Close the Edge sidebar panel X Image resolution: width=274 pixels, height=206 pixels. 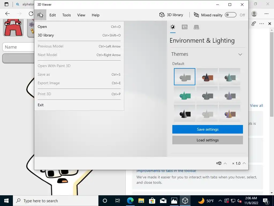pyautogui.click(x=270, y=24)
